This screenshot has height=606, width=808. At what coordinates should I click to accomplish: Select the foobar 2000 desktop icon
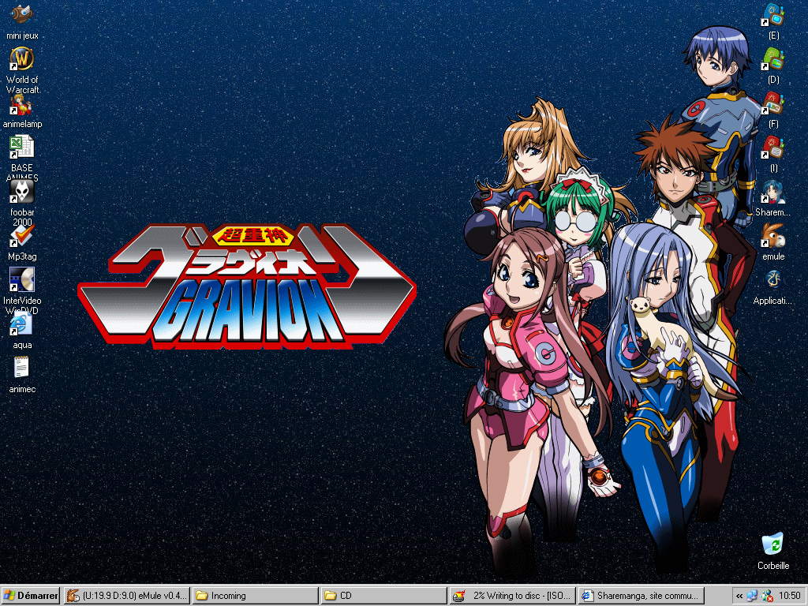pos(21,202)
